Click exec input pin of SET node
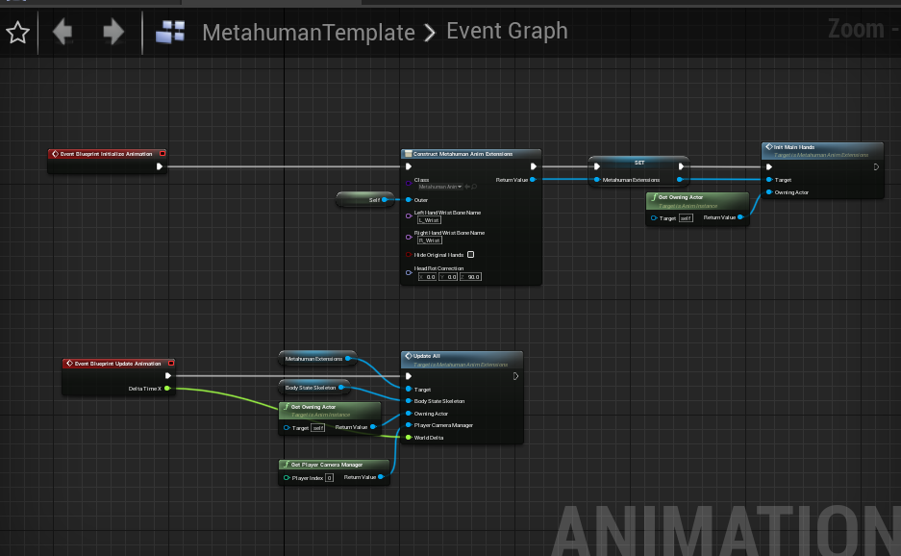 click(x=597, y=166)
